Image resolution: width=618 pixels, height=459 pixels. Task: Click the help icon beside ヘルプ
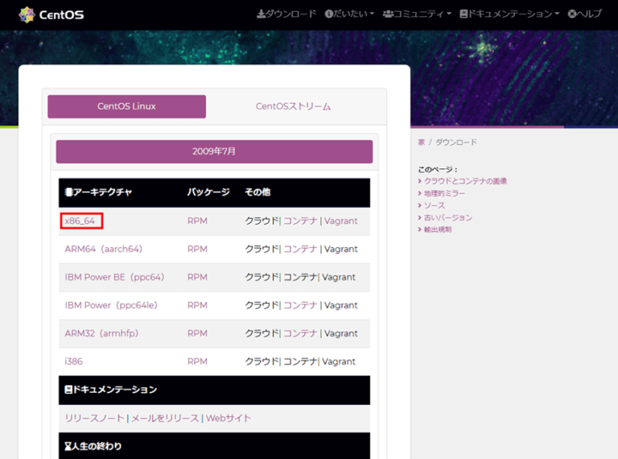pos(572,14)
